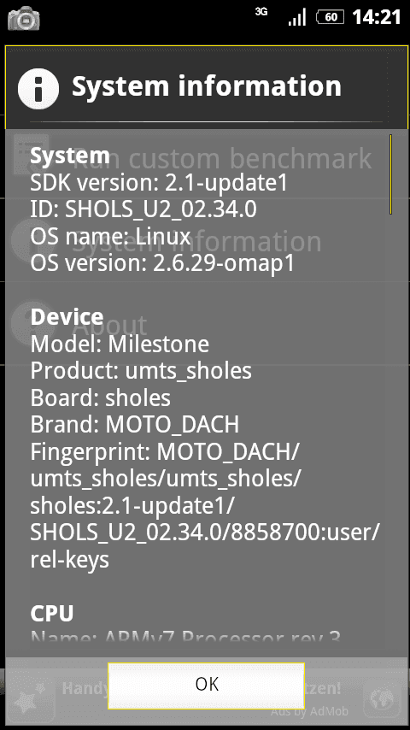Screen dimensions: 410x730
Task: Tap the signal strength bars icon
Action: click(297, 18)
